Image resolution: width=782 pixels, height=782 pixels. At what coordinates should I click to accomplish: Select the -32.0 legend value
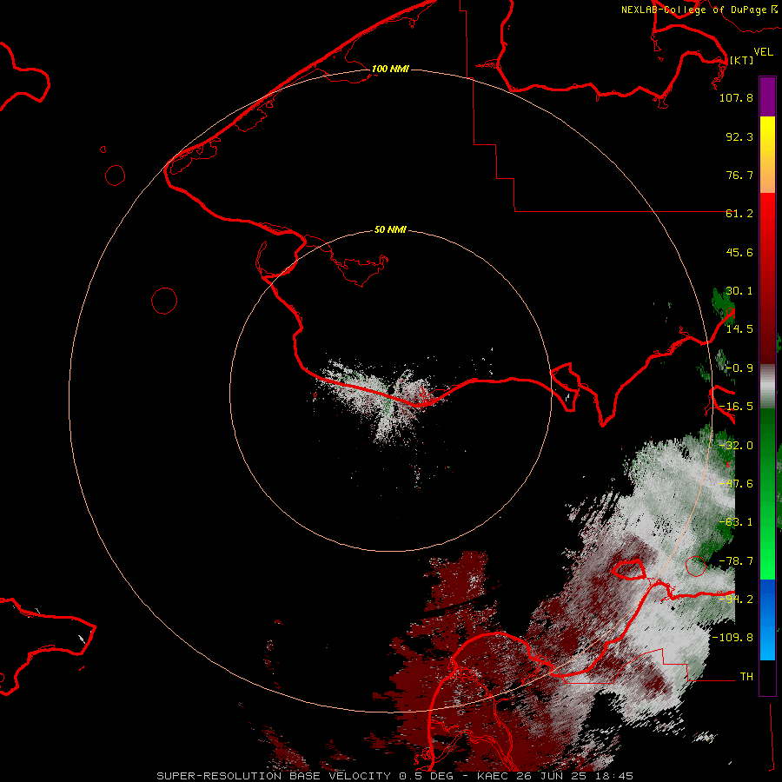pos(736,446)
